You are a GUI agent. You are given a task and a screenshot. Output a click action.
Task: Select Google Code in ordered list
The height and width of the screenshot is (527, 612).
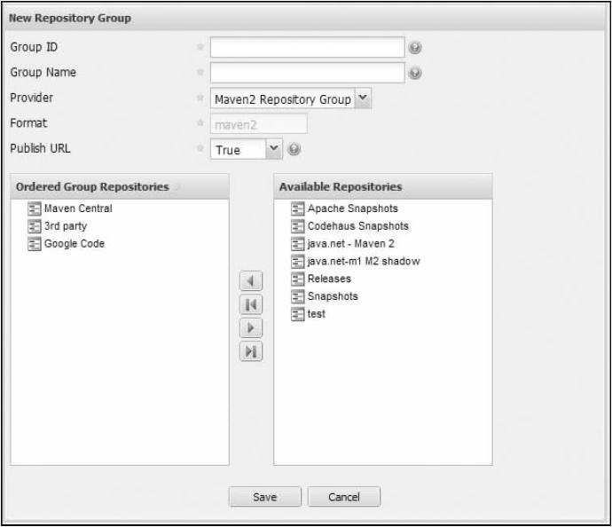[x=75, y=244]
